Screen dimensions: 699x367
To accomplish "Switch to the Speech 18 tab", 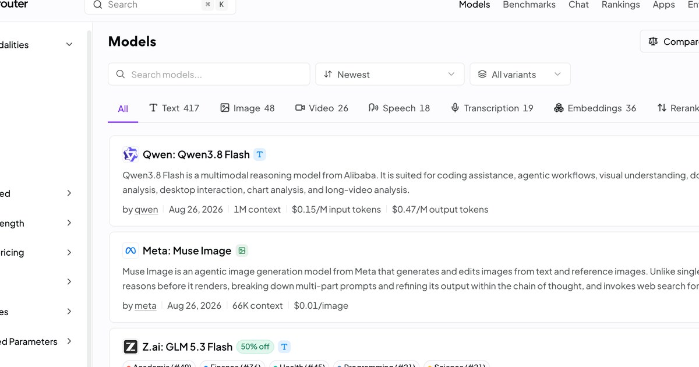I will click(x=399, y=108).
